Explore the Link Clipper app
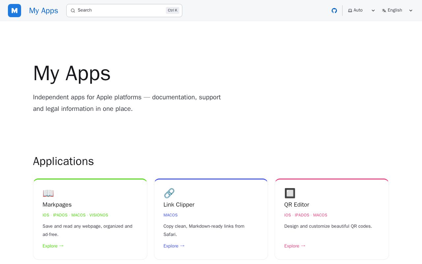 pyautogui.click(x=174, y=246)
